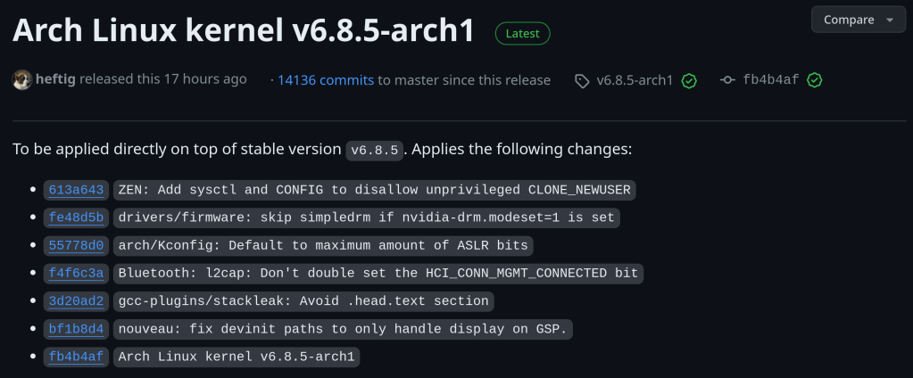Open commit bf1b8d4
The height and width of the screenshot is (378, 913).
76,329
